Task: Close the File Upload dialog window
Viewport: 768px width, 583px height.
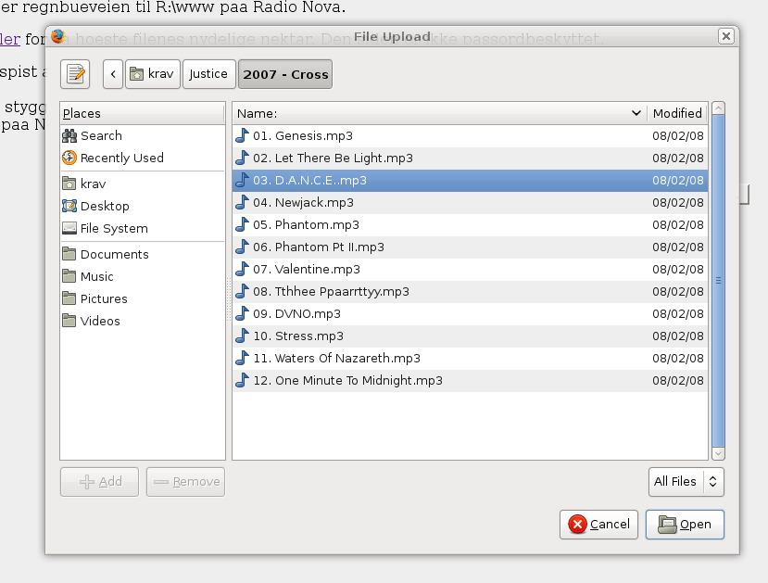Action: tap(726, 36)
